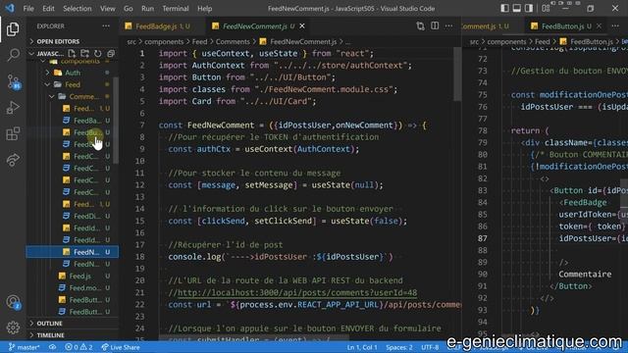
Task: Refresh the Explorer tree
Action: 98,53
